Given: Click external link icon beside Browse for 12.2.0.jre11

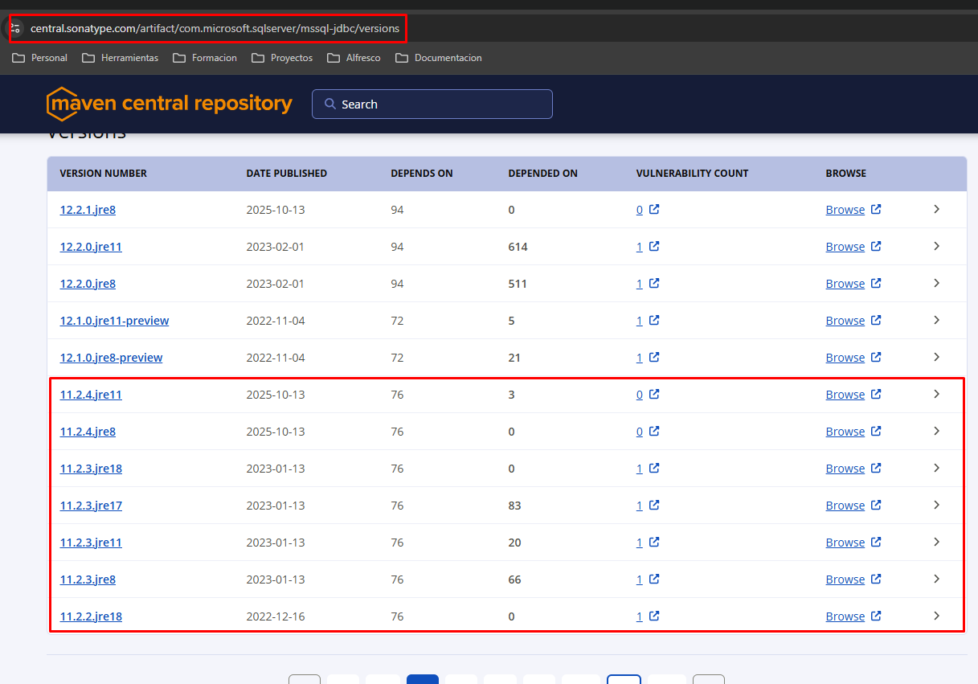Looking at the screenshot, I should 876,246.
